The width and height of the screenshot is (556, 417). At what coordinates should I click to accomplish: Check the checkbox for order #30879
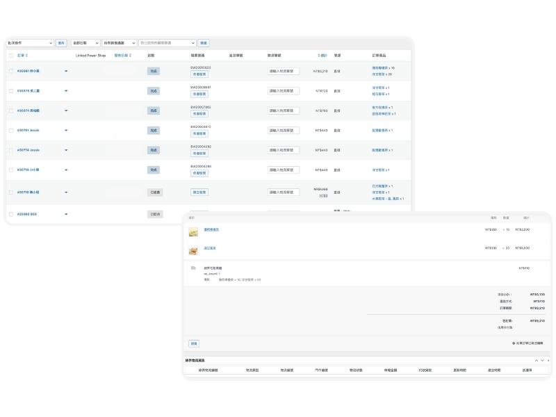pos(11,91)
